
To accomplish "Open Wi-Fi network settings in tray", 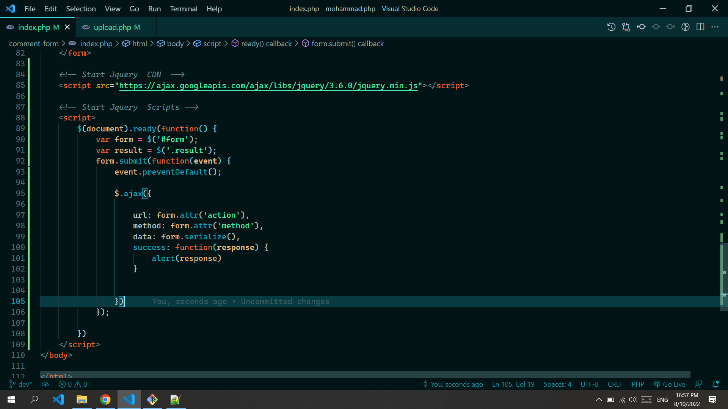I will click(x=622, y=400).
